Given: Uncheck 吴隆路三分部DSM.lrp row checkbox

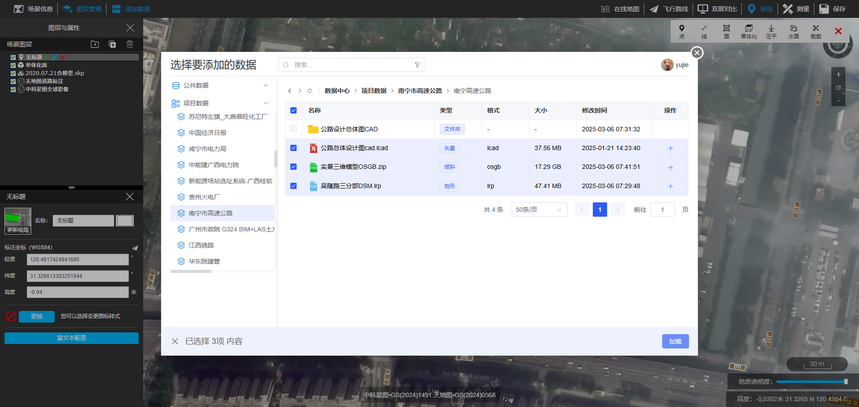Looking at the screenshot, I should pyautogui.click(x=293, y=186).
